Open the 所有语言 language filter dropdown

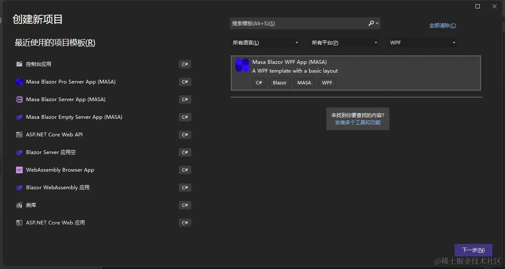pyautogui.click(x=265, y=43)
